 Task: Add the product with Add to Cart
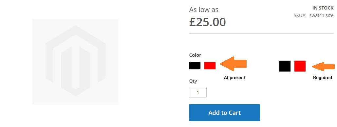(x=224, y=113)
